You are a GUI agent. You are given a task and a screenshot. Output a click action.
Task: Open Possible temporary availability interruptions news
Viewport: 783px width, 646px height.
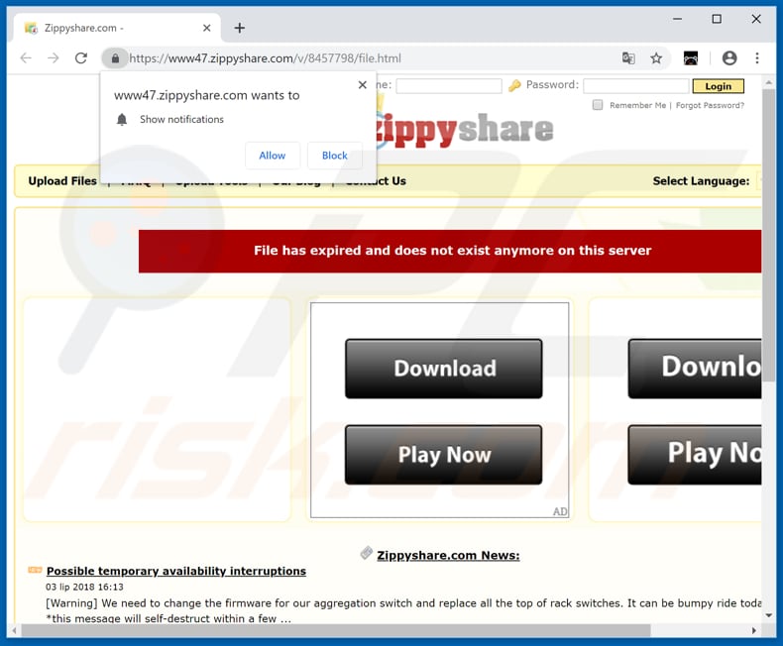176,571
